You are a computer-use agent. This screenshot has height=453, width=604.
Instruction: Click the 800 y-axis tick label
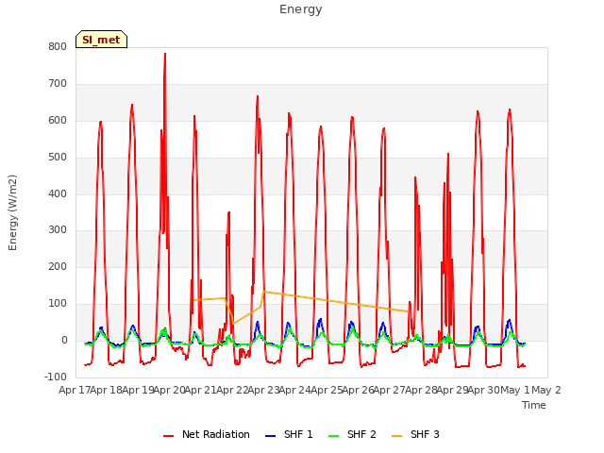pyautogui.click(x=58, y=46)
